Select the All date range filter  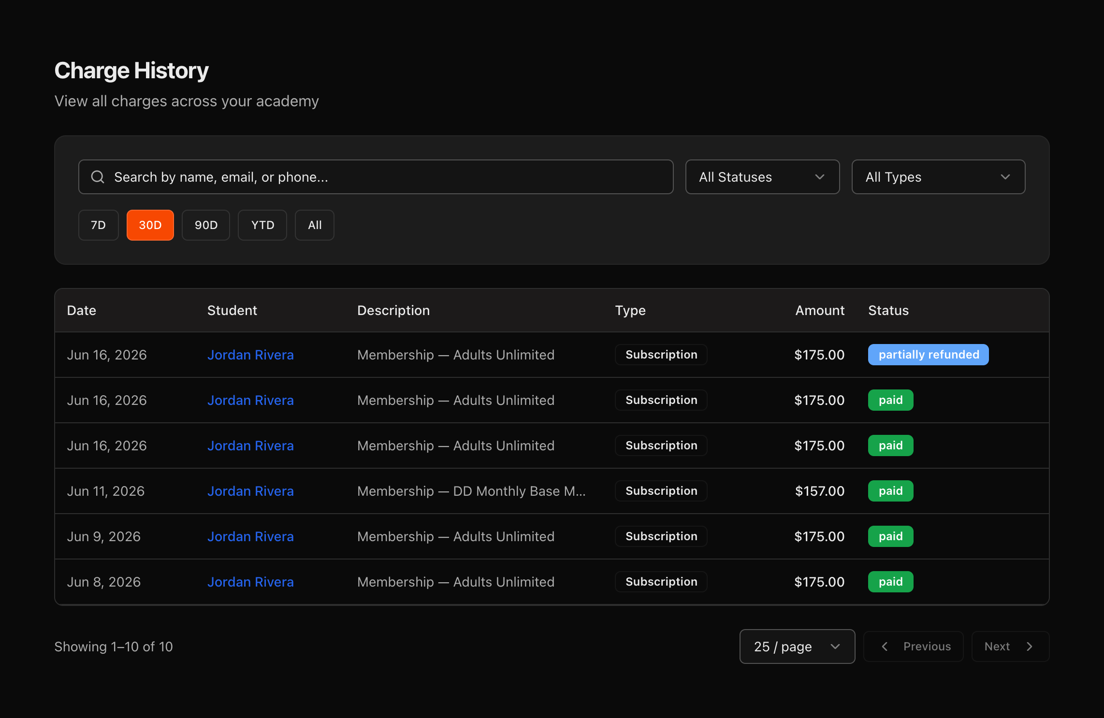(x=315, y=225)
